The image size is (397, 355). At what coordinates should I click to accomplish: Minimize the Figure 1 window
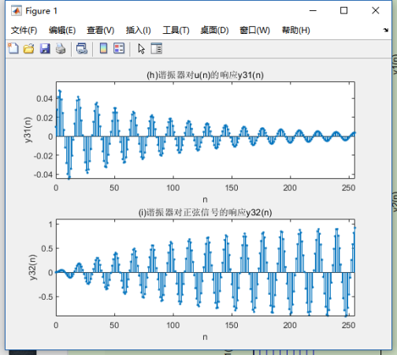[313, 11]
